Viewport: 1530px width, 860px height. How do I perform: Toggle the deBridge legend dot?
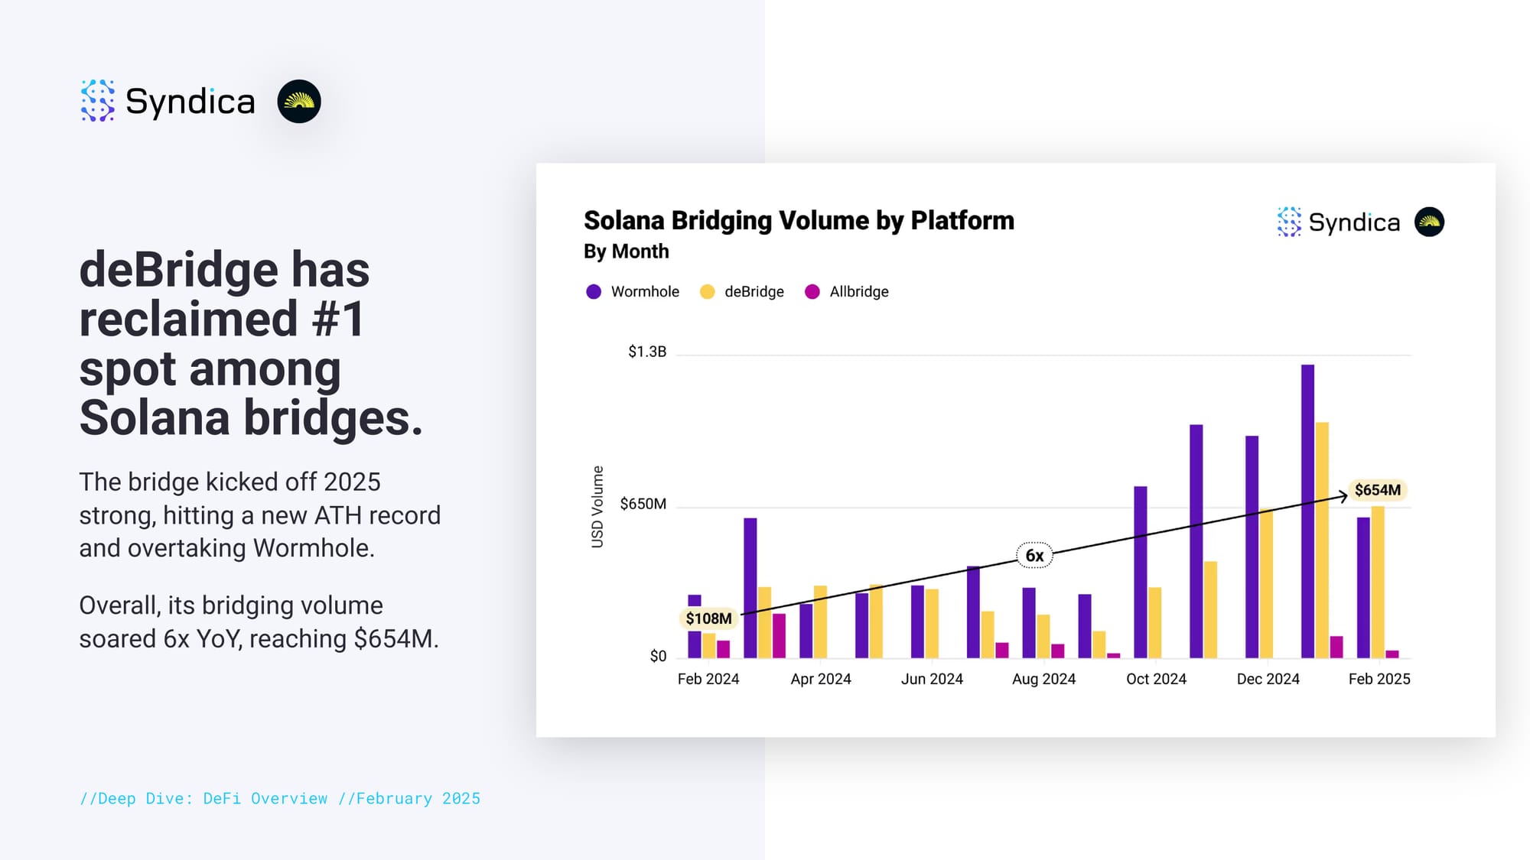coord(707,292)
